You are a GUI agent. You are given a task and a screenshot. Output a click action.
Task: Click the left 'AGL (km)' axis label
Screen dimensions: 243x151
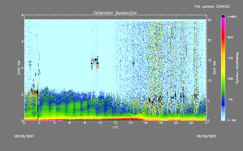19,68
